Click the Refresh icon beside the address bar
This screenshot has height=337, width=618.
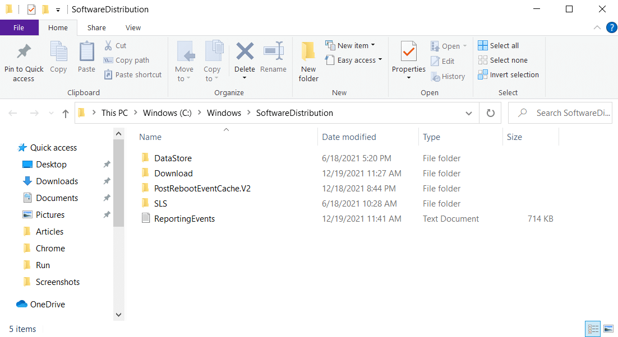pyautogui.click(x=490, y=113)
